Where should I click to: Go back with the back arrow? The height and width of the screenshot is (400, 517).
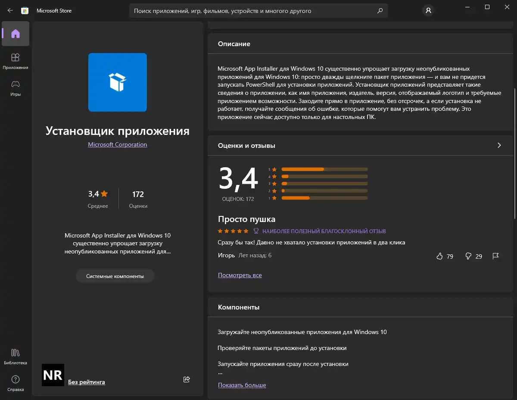coord(10,11)
